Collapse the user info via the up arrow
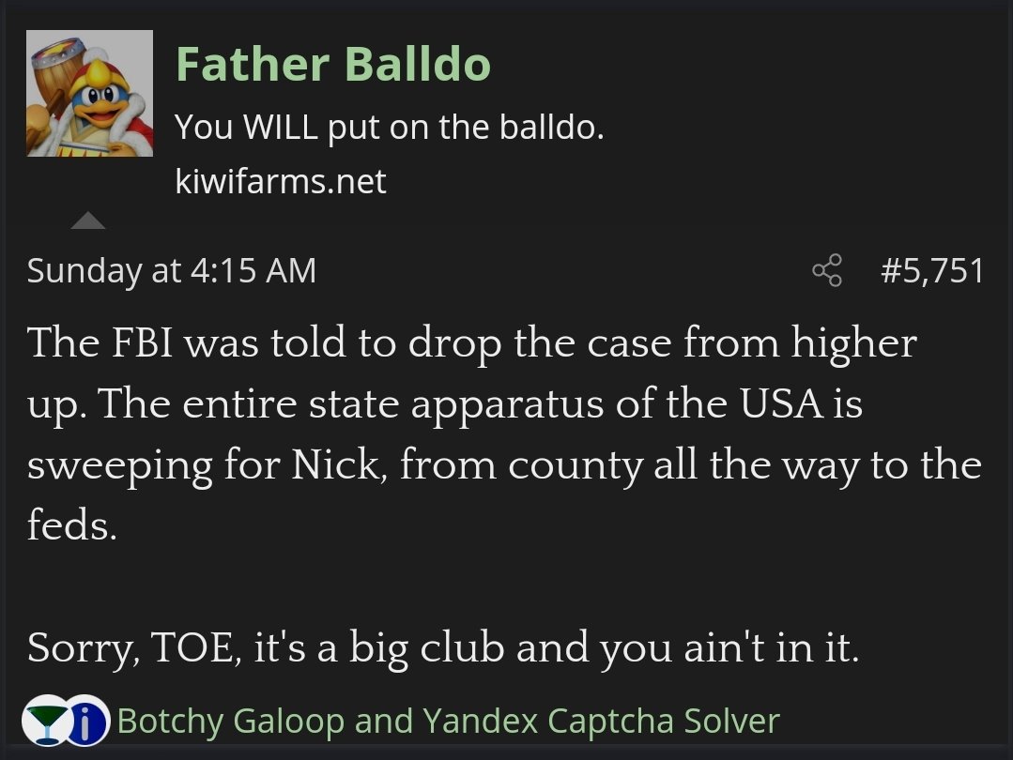1013x760 pixels. click(88, 220)
